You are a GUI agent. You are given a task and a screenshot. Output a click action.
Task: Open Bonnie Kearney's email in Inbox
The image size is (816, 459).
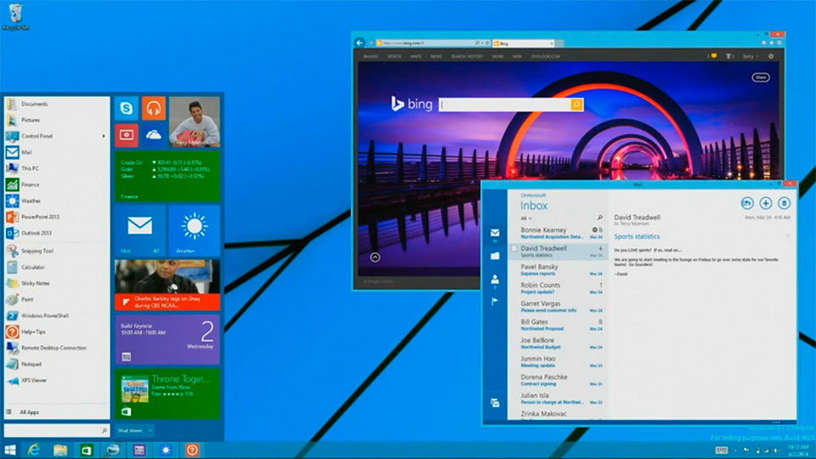(x=558, y=233)
